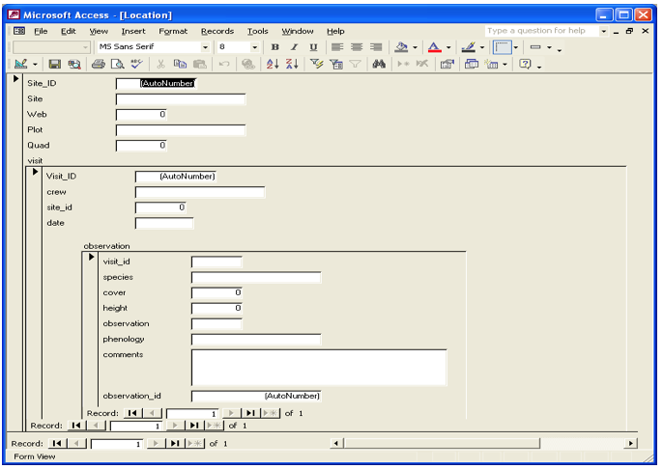Click the Copy icon
Screen dimensions: 663x469
(180, 64)
